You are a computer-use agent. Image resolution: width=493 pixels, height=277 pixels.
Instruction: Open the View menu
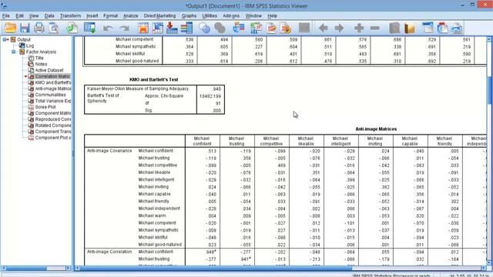pyautogui.click(x=34, y=15)
